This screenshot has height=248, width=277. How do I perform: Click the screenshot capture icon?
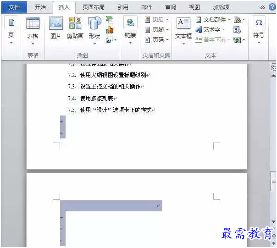point(109,40)
